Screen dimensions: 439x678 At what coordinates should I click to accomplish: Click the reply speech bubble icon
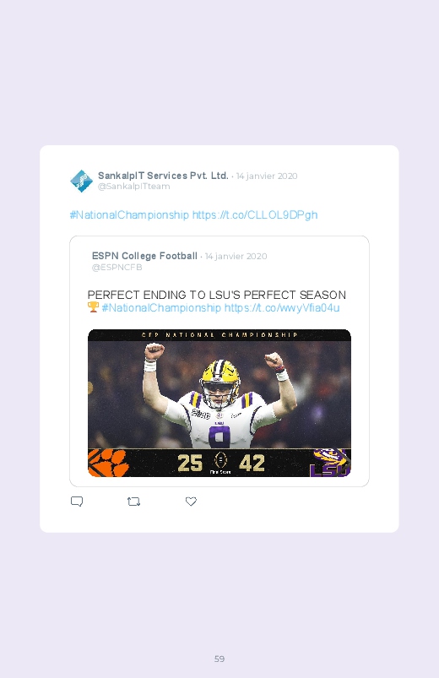(77, 502)
